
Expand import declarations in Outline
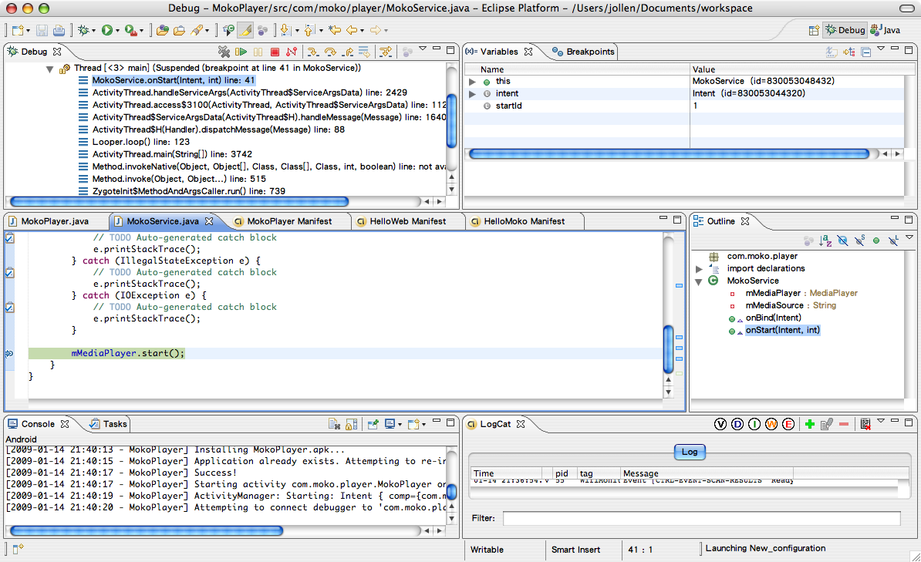(699, 269)
